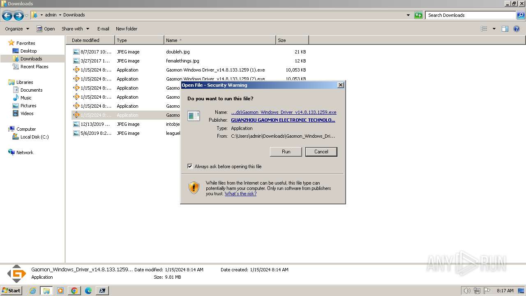The height and width of the screenshot is (296, 526).
Task: Expand the Share with dropdown
Action: point(75,29)
